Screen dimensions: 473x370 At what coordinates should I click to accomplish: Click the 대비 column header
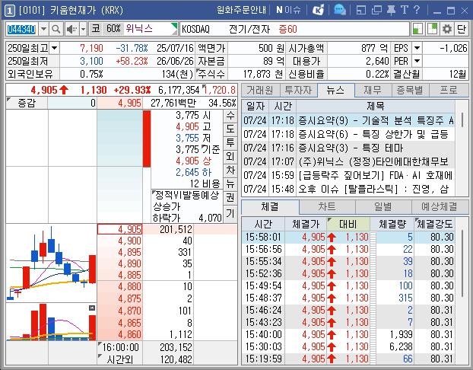tap(348, 224)
